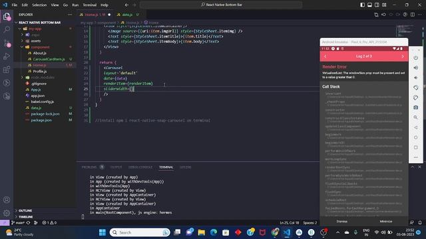Click the emulator power button
The width and height of the screenshot is (426, 239).
(x=415, y=58)
